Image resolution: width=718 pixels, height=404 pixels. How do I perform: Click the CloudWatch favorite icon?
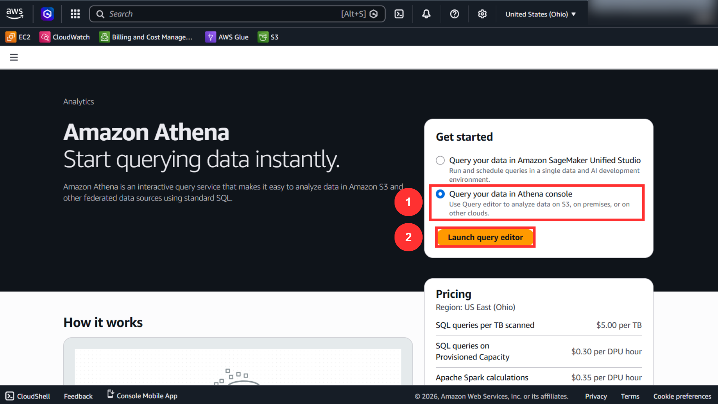(x=45, y=37)
